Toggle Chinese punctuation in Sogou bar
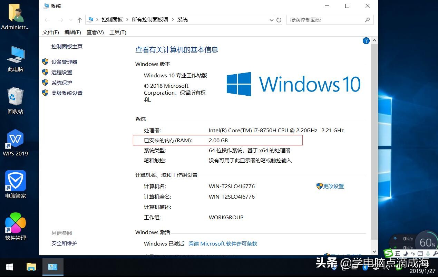 tap(413, 253)
